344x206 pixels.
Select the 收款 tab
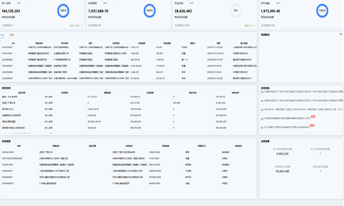(x=3, y=35)
